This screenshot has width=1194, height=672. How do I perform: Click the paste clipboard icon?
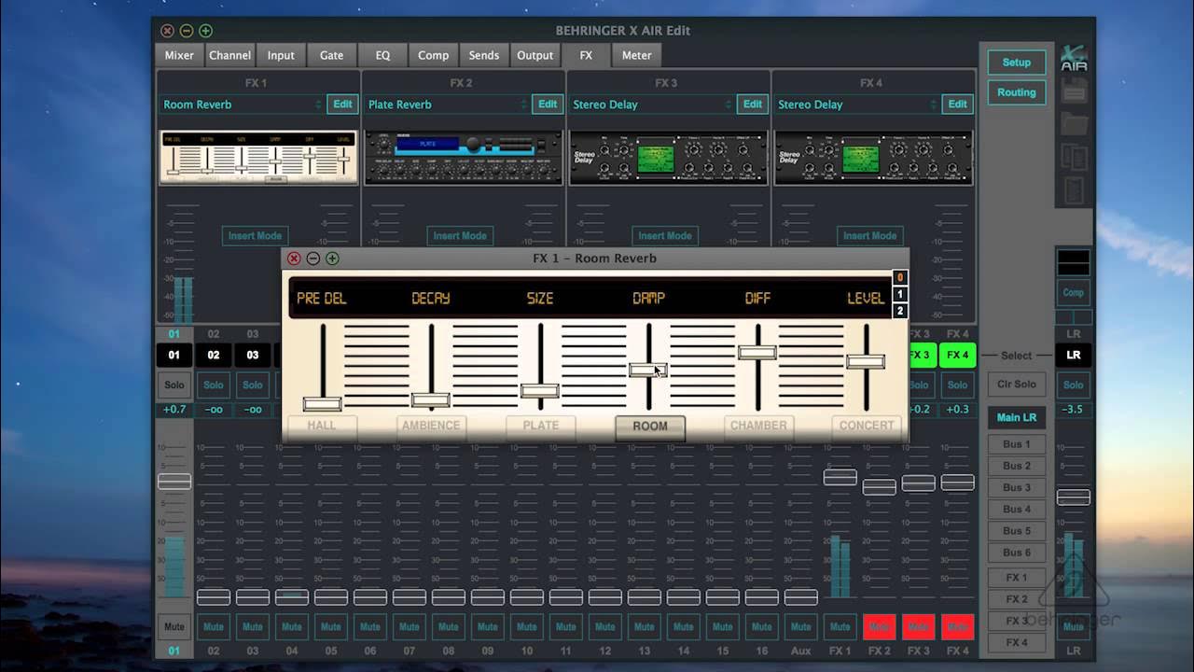click(x=1075, y=190)
